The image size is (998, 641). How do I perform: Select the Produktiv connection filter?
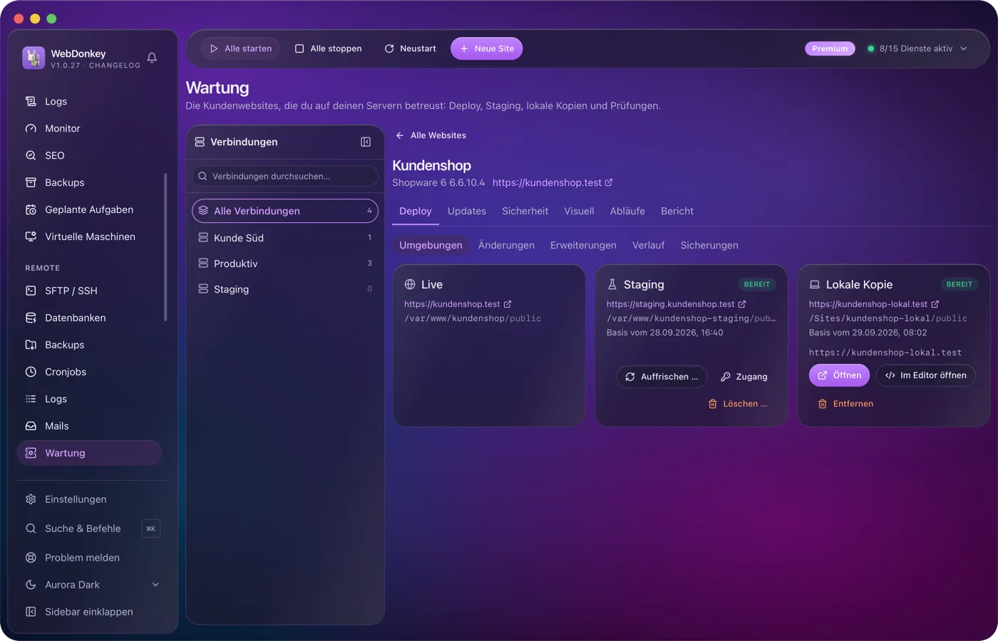(x=285, y=264)
